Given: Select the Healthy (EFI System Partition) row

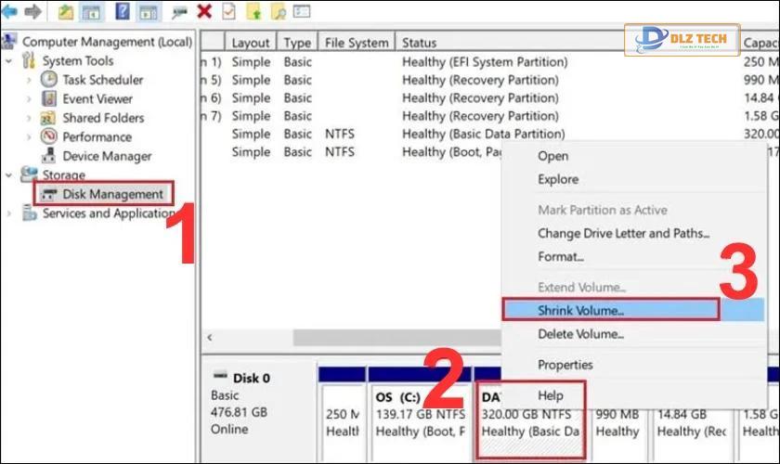Looking at the screenshot, I should point(485,61).
